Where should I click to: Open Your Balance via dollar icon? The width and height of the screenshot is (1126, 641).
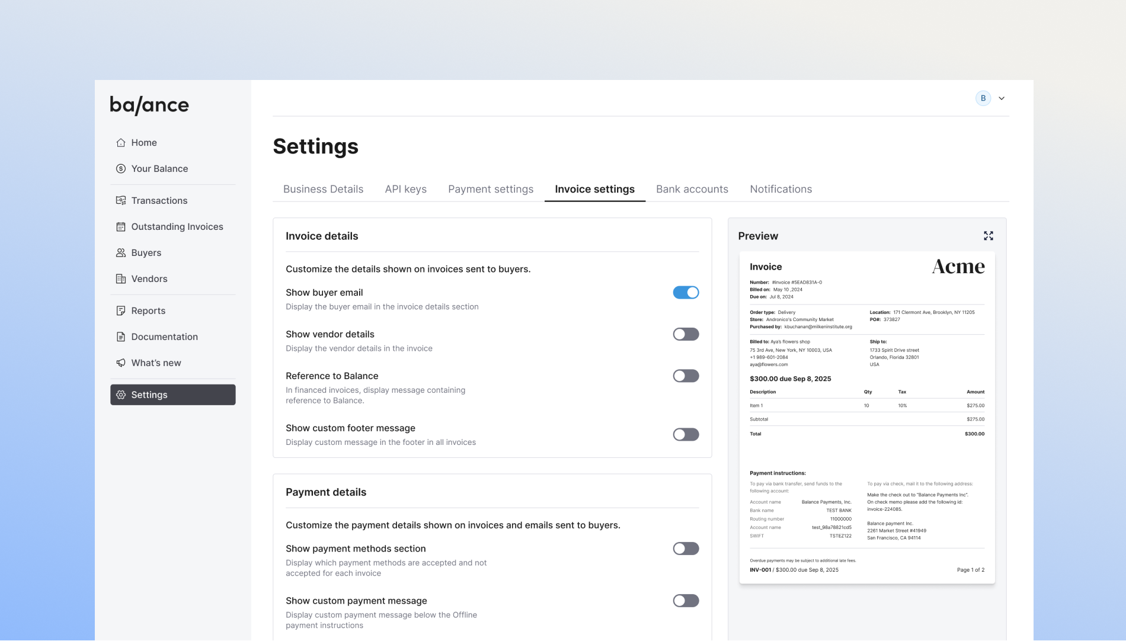(121, 169)
